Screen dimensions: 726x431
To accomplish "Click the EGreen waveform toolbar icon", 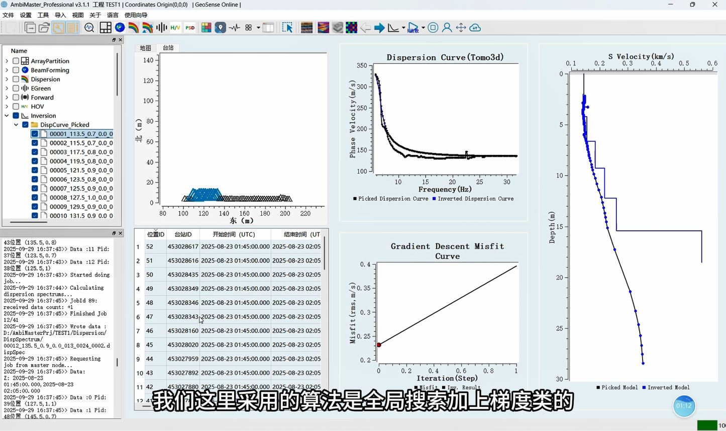I will (161, 27).
